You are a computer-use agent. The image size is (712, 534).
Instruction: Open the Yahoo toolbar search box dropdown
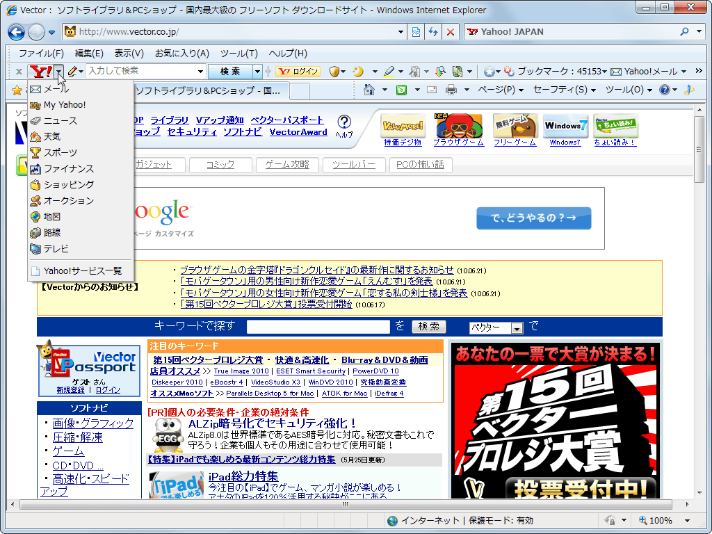coord(200,72)
